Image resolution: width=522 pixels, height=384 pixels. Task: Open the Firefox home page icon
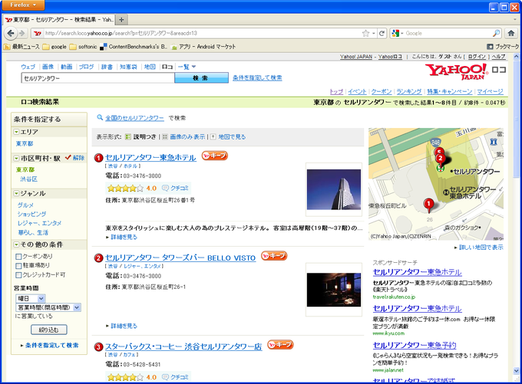(x=511, y=33)
